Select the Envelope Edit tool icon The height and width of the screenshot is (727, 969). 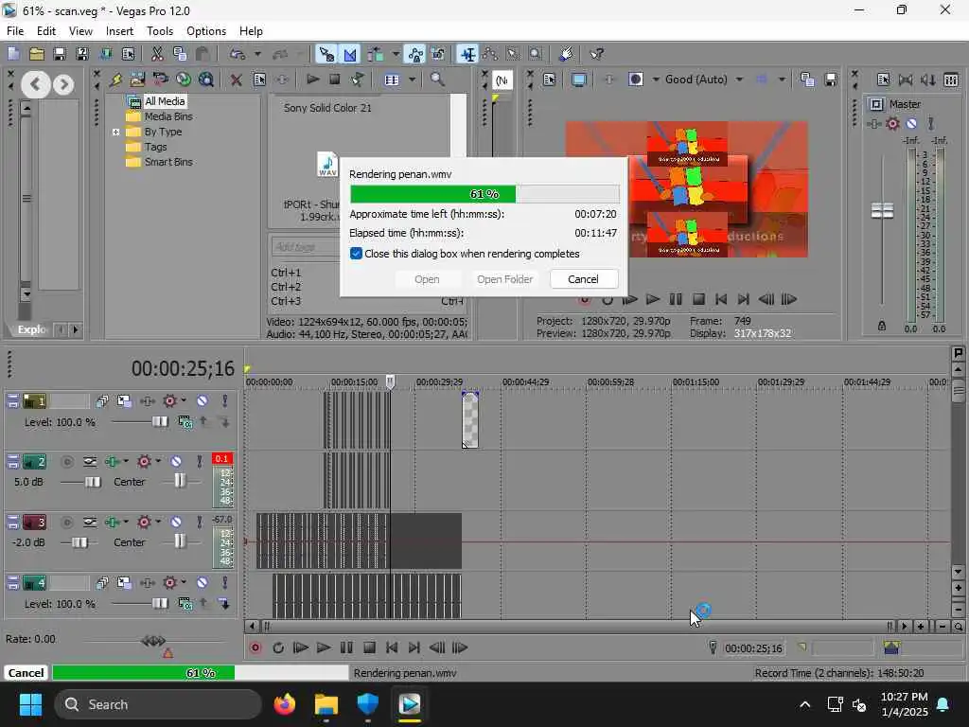point(490,54)
